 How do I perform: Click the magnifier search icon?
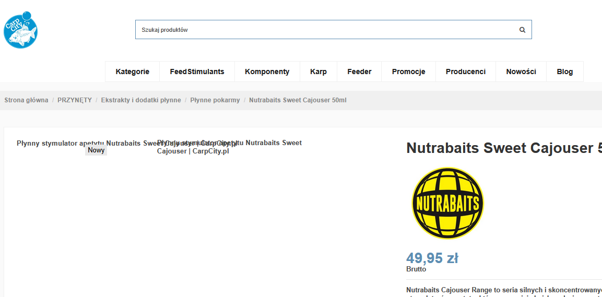click(x=522, y=30)
